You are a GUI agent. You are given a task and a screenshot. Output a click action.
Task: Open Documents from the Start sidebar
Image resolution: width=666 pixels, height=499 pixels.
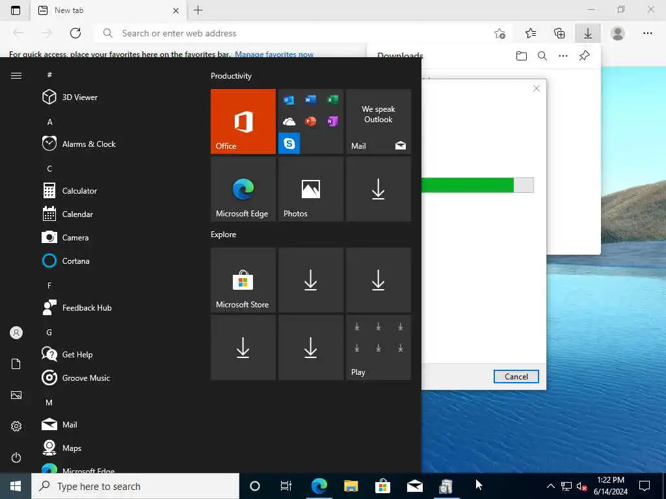tap(16, 364)
